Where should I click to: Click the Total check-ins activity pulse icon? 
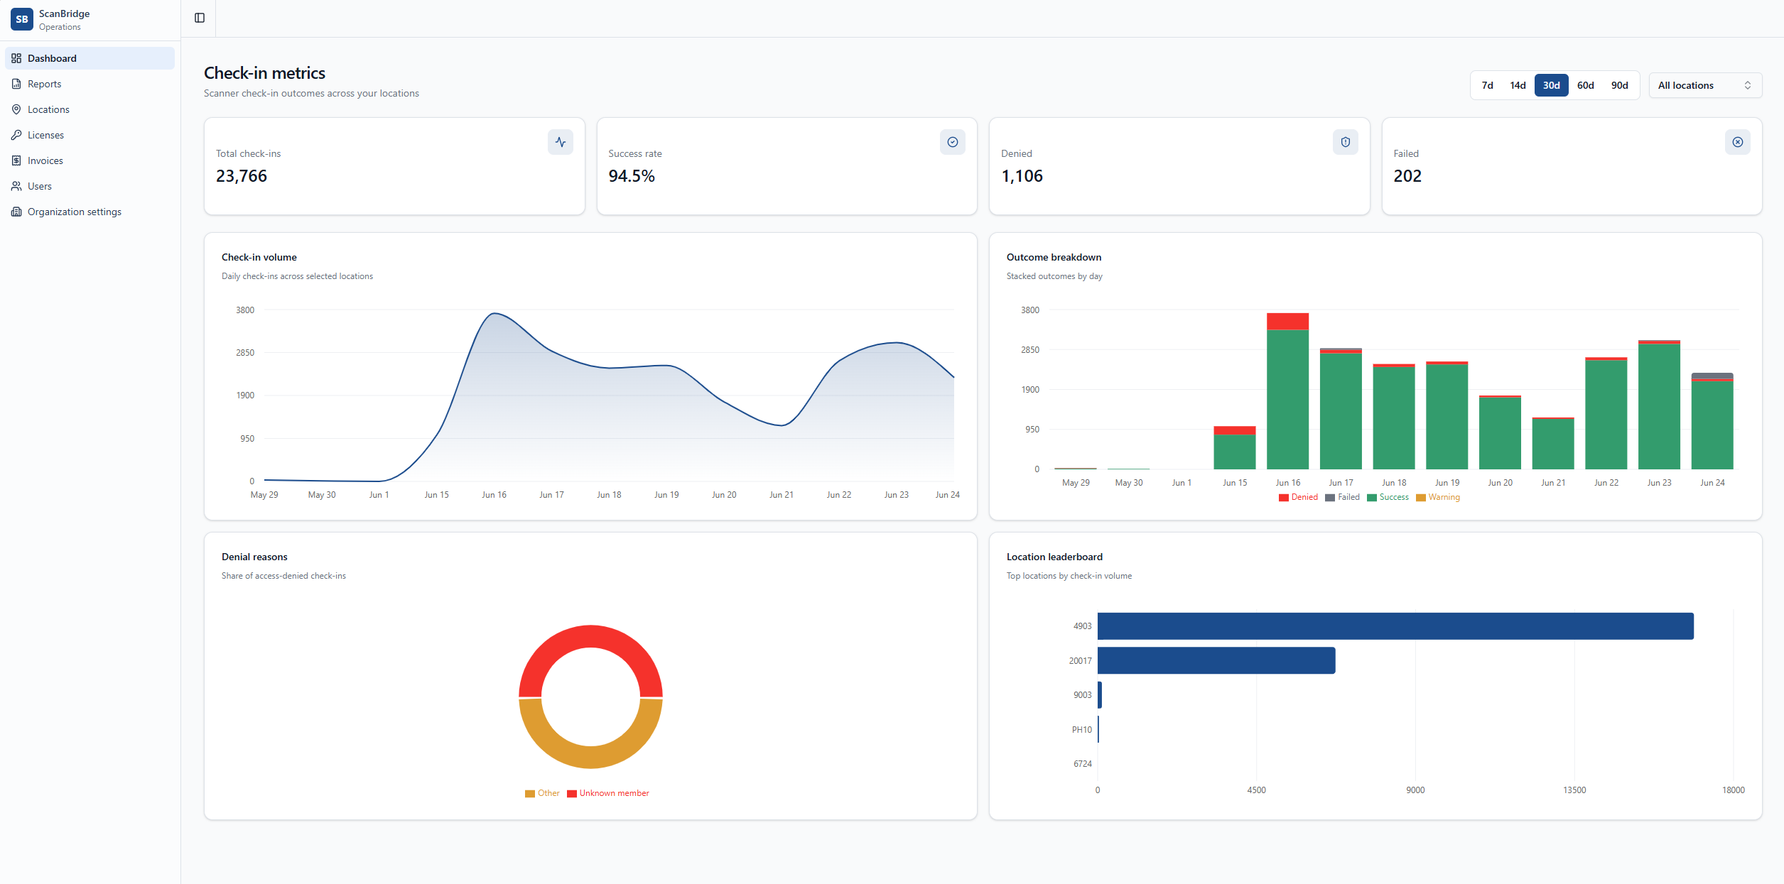[561, 142]
